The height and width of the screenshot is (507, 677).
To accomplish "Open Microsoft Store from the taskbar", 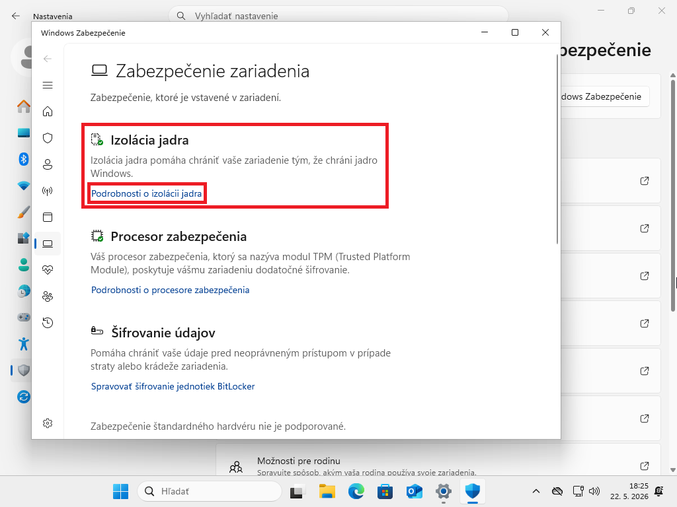I will [x=385, y=491].
